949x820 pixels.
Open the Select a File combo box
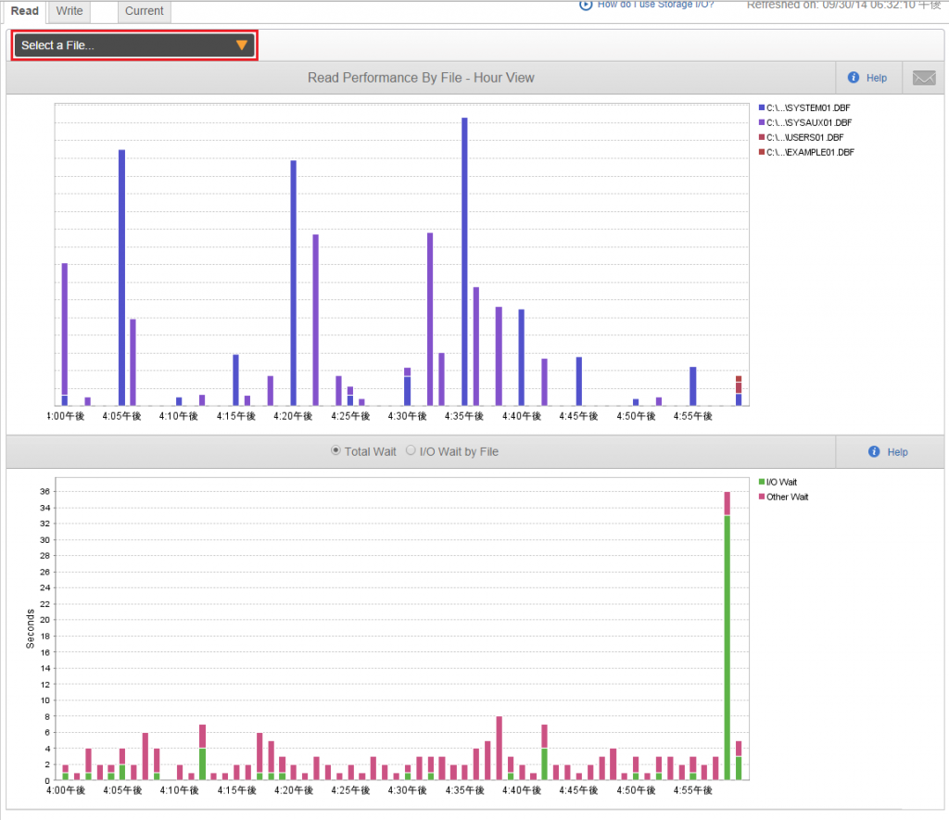(x=134, y=45)
